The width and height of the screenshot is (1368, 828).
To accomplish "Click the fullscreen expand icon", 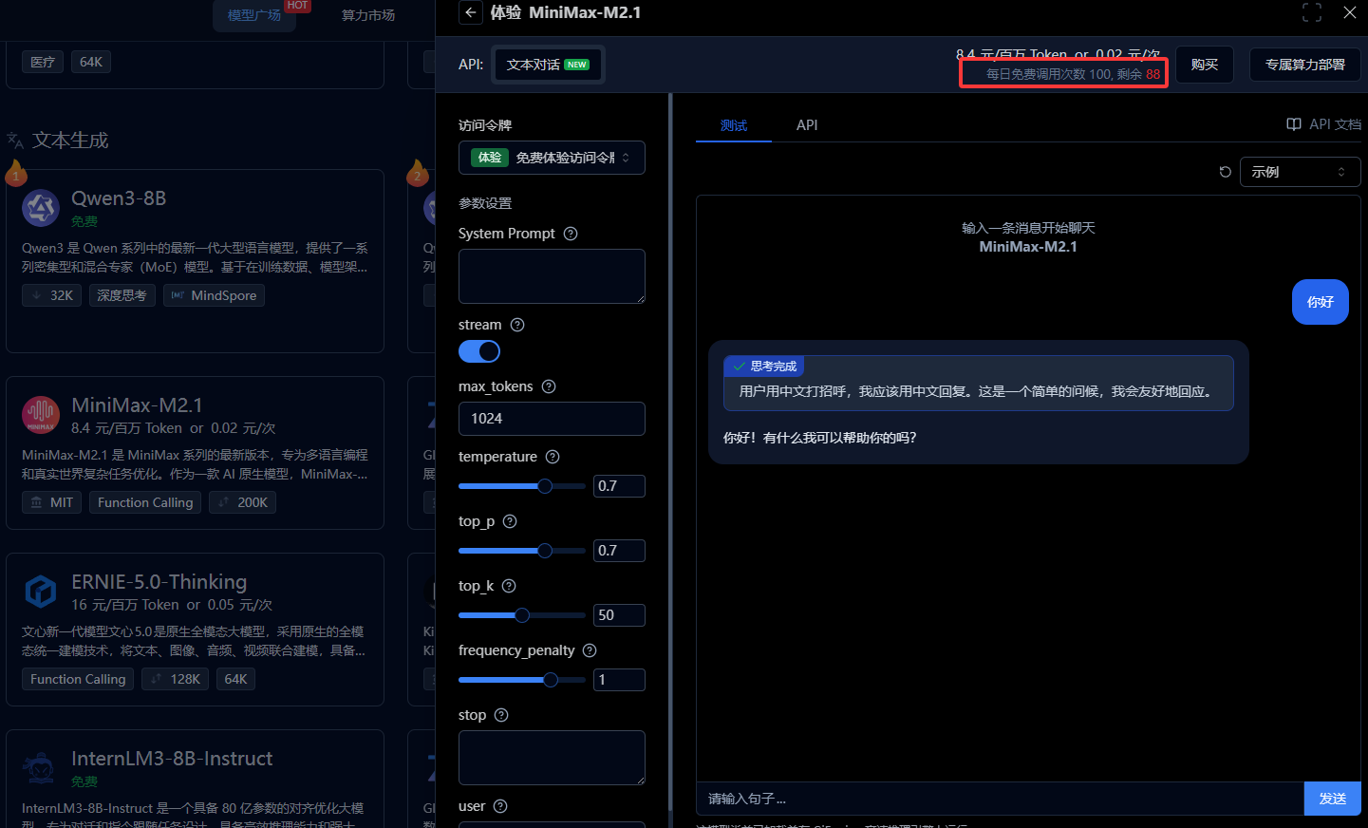I will tap(1312, 12).
